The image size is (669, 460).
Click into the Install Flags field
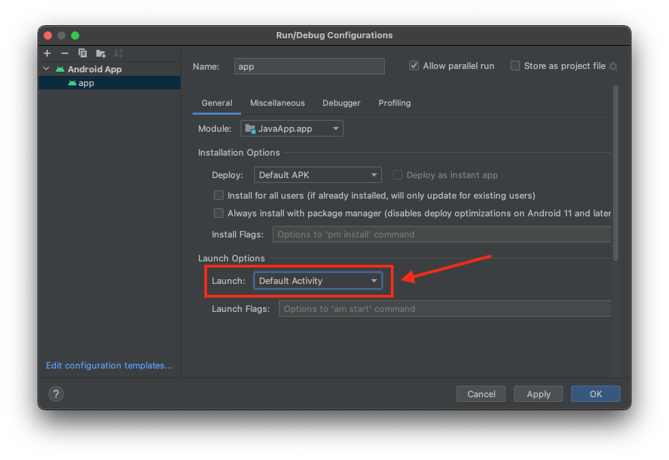coord(442,234)
